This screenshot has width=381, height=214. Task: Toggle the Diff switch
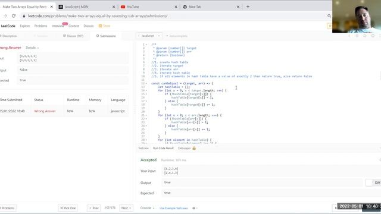[369, 182]
